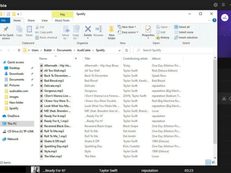
Task: Switch to the Share ribbon tab
Action: click(x=31, y=20)
